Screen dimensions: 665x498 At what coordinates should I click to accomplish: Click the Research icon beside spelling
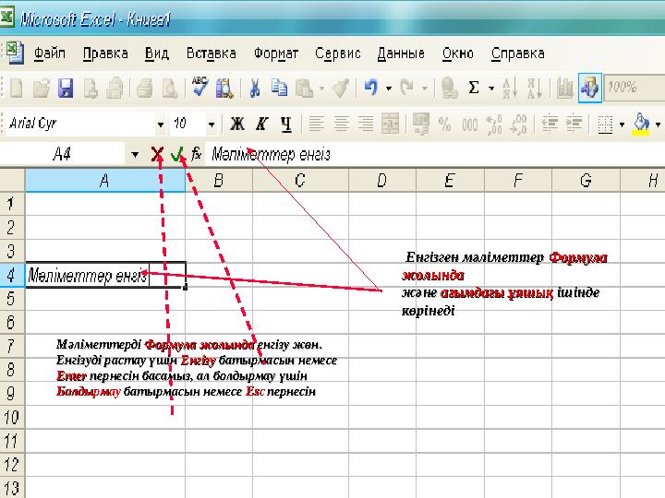(224, 89)
